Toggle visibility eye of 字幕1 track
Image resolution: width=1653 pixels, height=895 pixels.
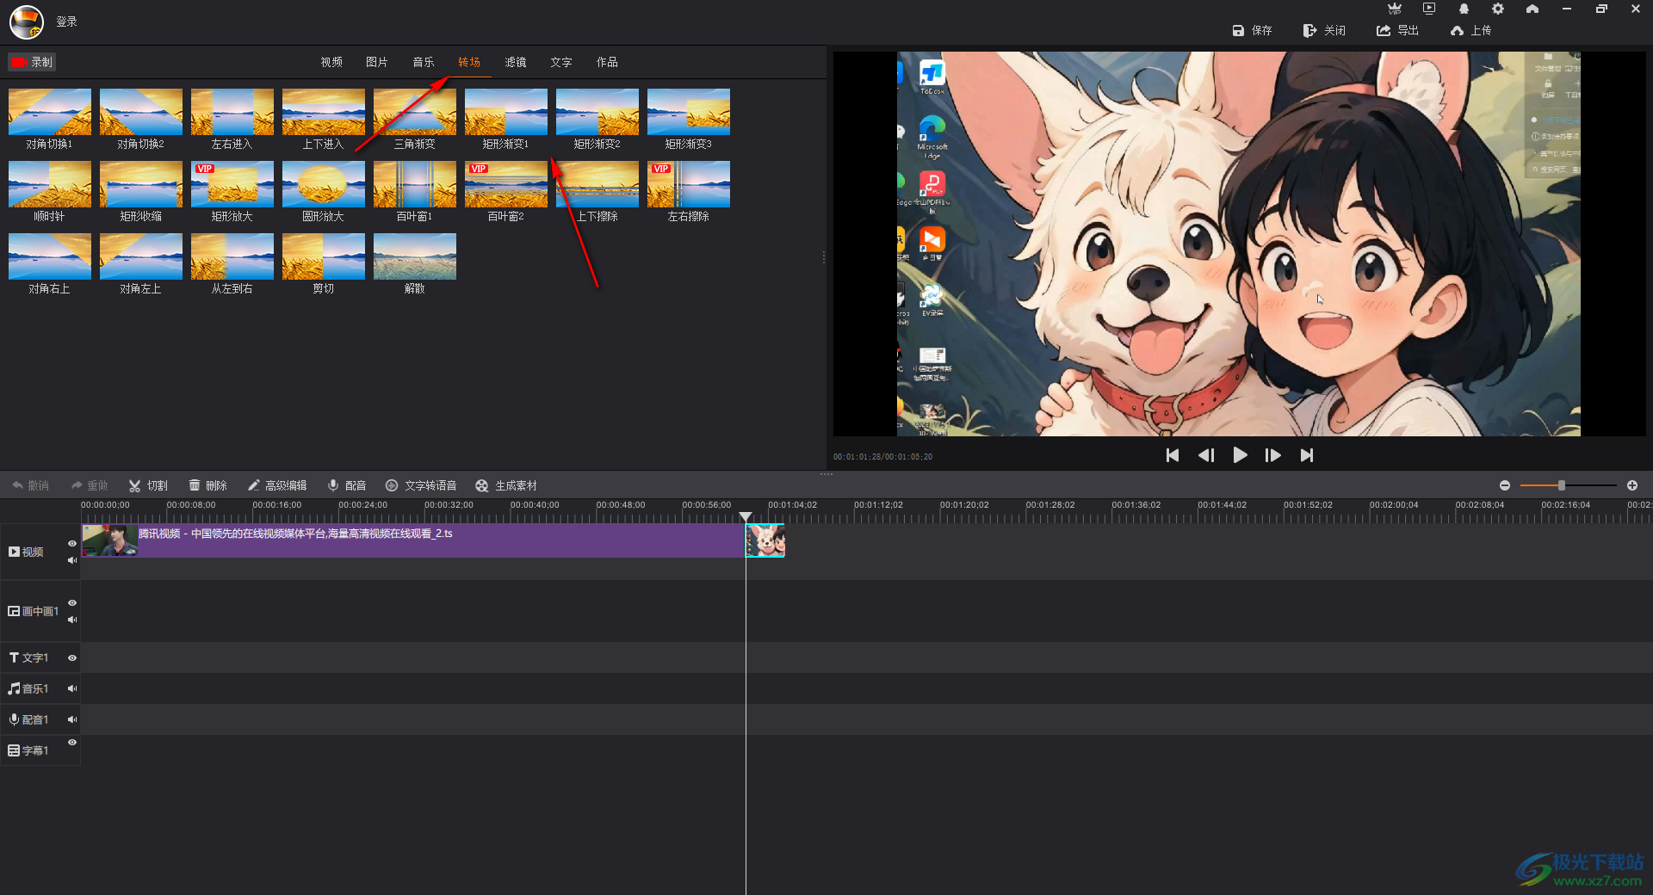point(72,743)
